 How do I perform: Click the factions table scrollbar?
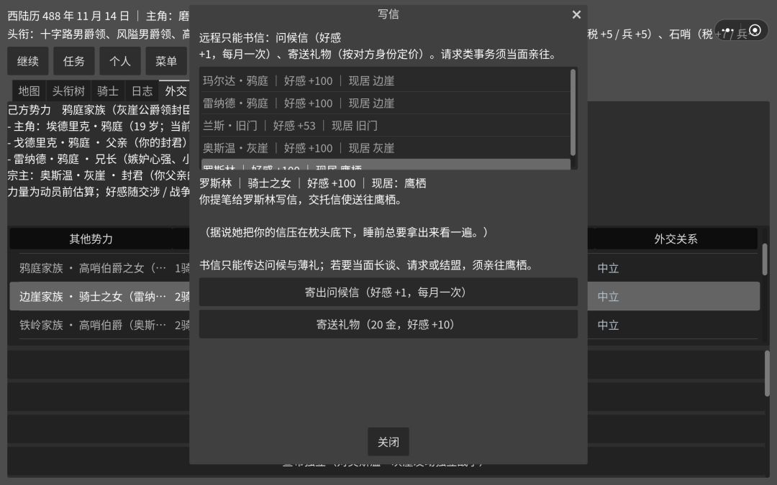click(x=765, y=260)
